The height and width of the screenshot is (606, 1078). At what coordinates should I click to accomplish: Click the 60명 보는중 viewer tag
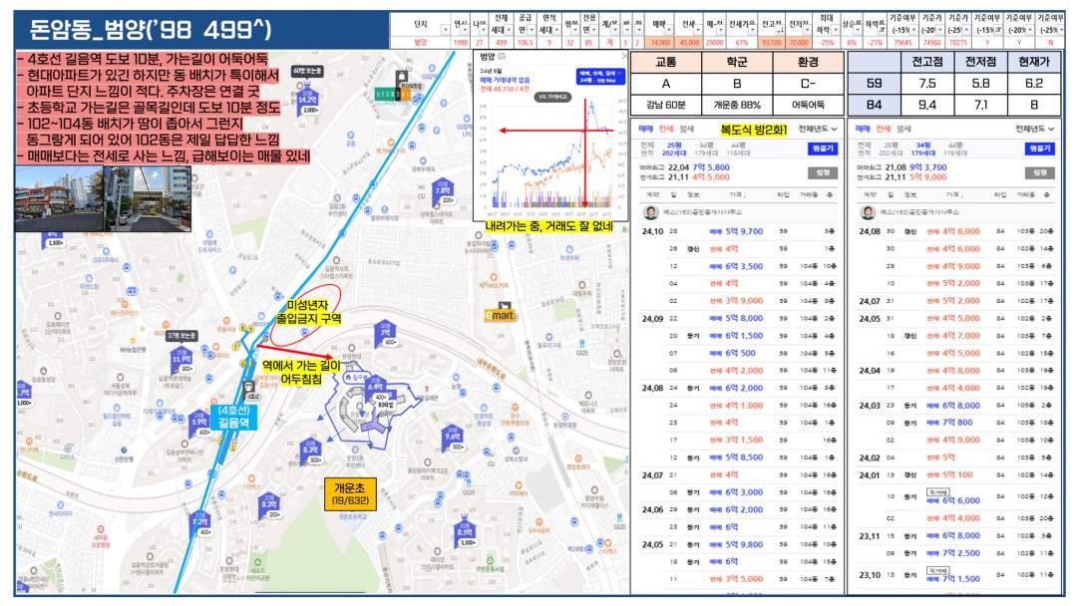(x=306, y=71)
